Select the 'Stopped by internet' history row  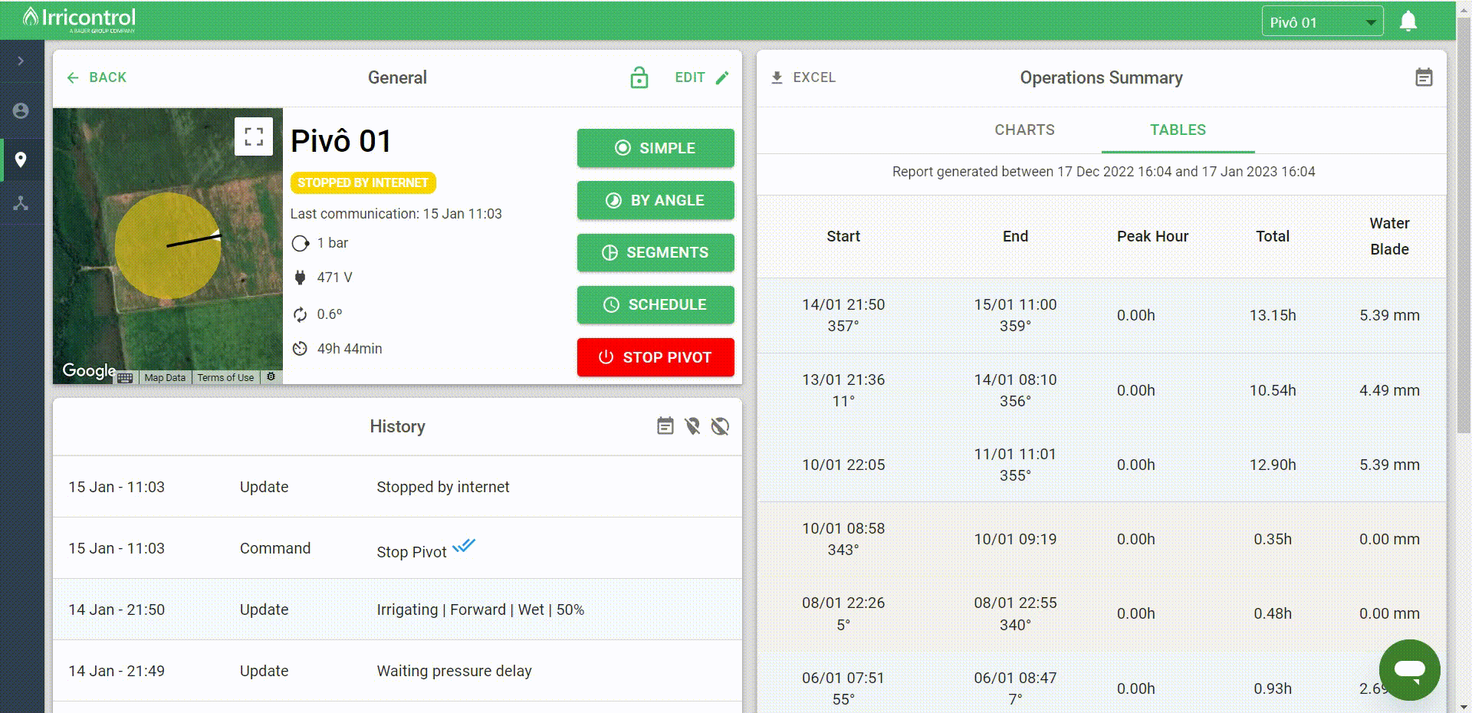(x=397, y=487)
